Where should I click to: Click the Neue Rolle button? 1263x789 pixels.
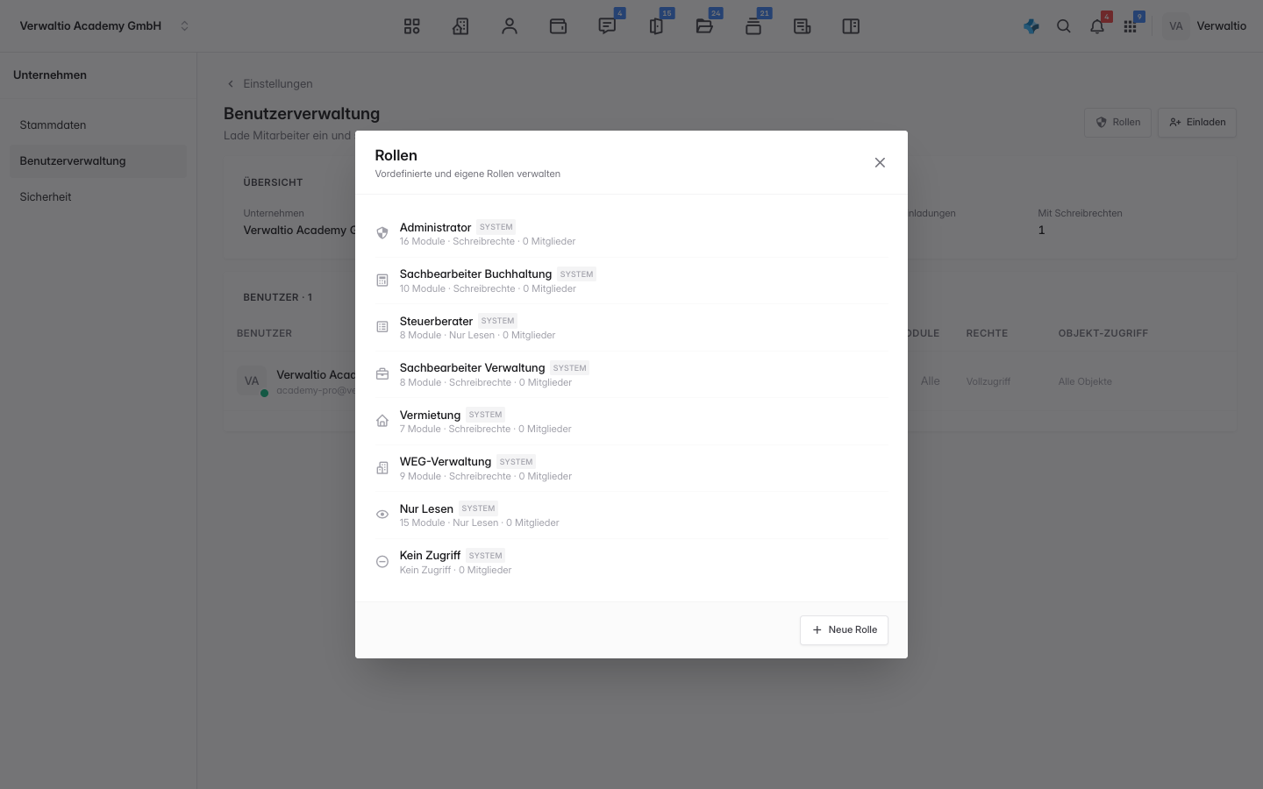844,629
